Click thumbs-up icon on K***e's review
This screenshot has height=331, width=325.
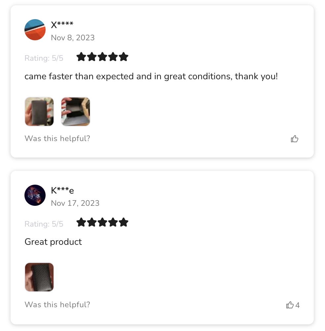[x=290, y=305]
